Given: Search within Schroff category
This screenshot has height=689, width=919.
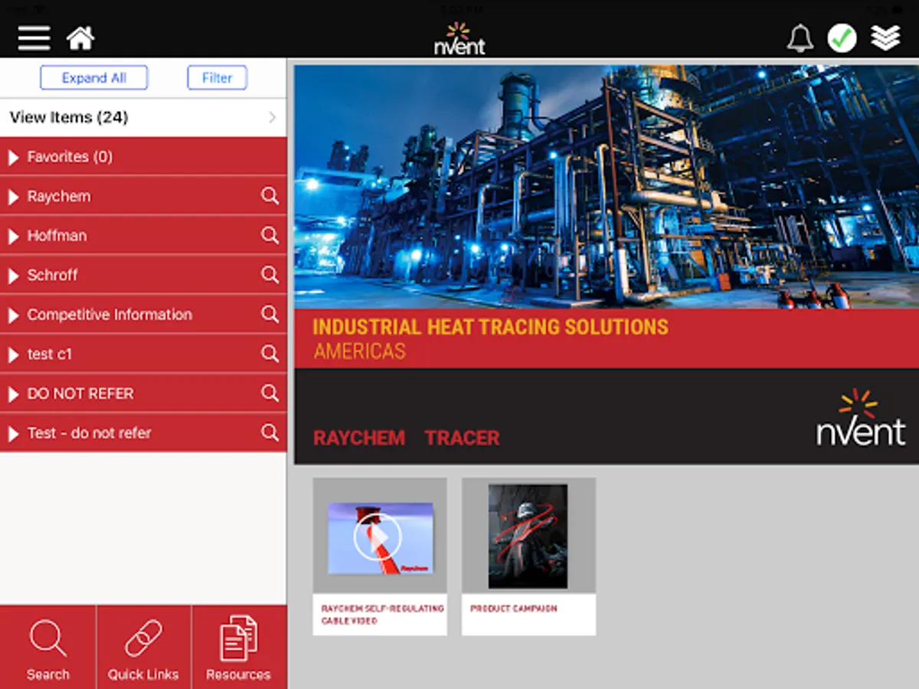Looking at the screenshot, I should pyautogui.click(x=270, y=274).
